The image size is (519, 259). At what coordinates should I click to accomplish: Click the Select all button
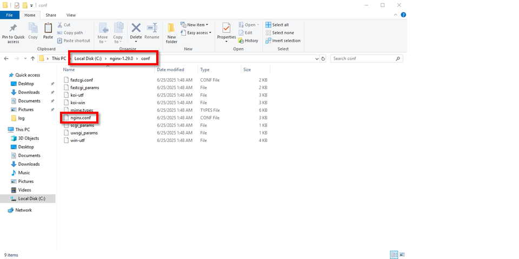coord(277,25)
